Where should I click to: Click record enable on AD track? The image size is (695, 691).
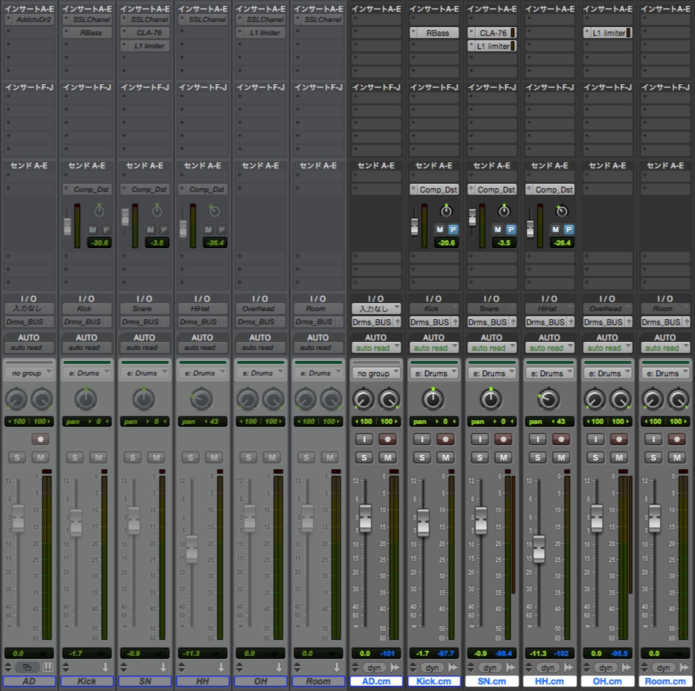pos(40,439)
